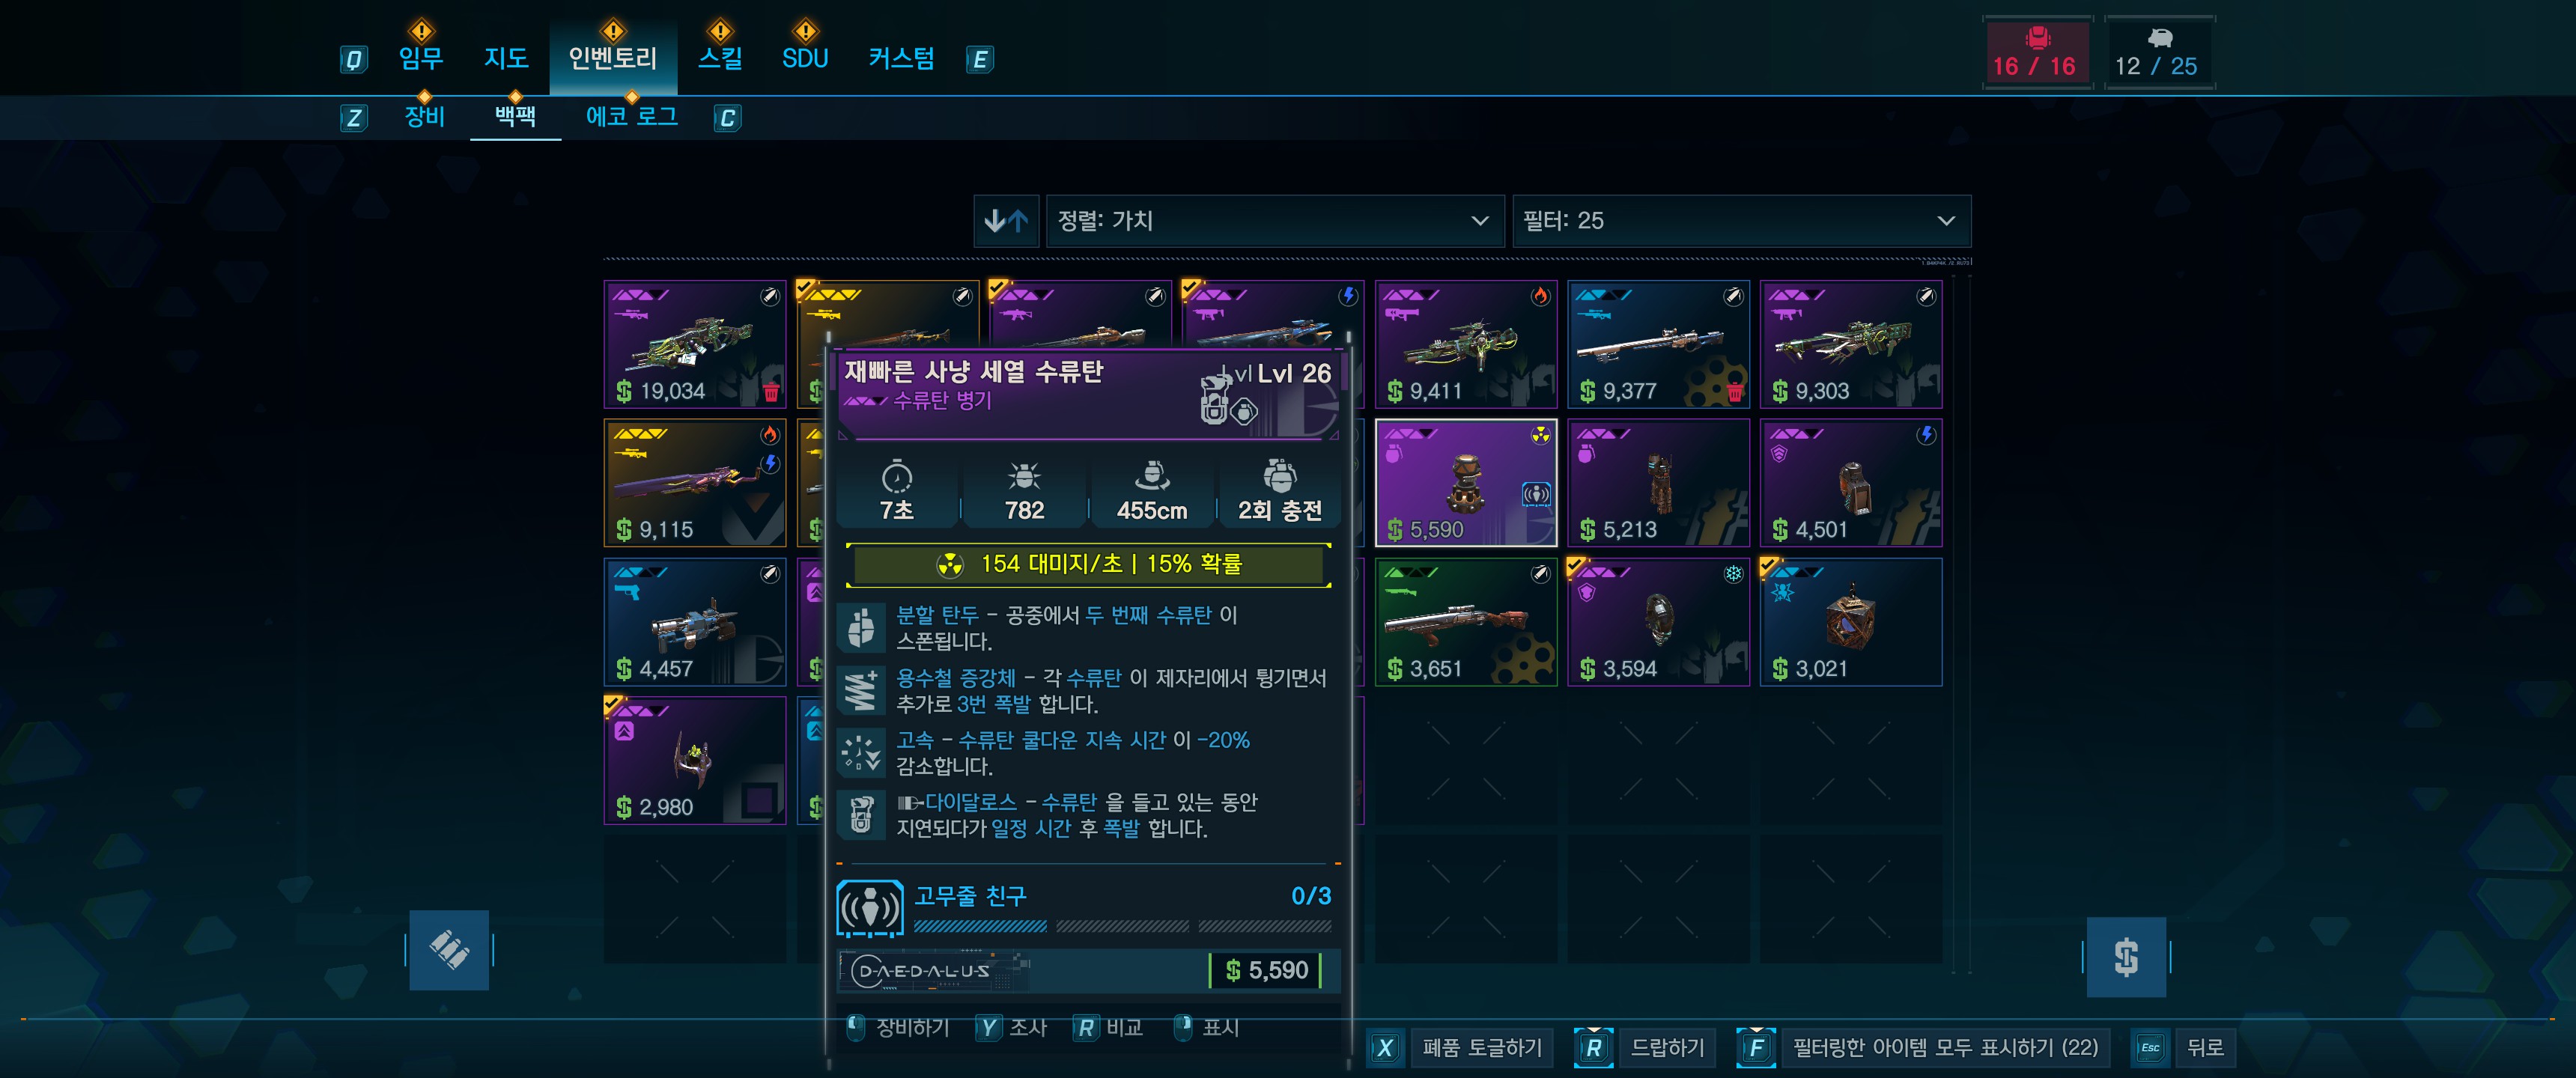
Task: Open the 정렬: 가치 sort dropdown
Action: coord(1274,221)
